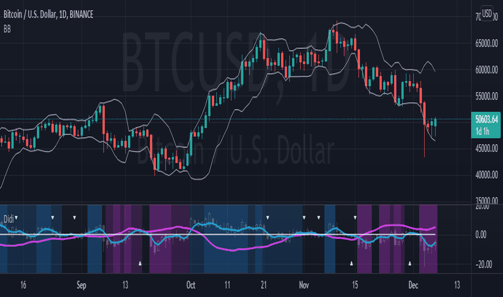Click the up triangle marker near Sep 13

click(140, 264)
